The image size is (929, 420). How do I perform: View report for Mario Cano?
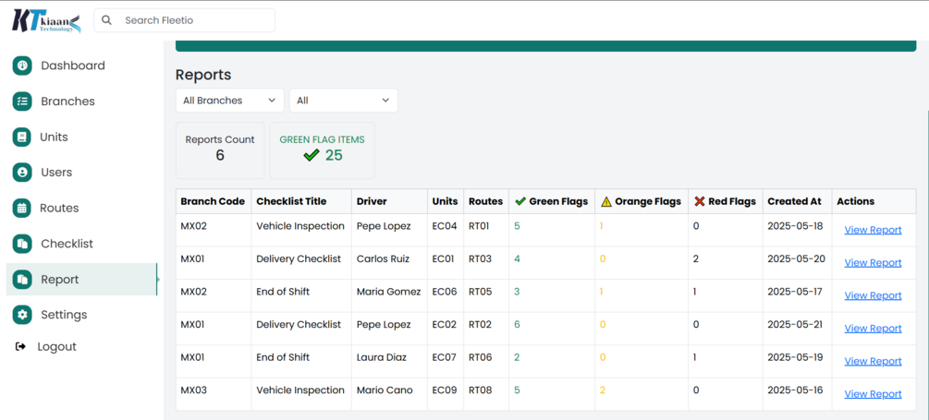873,394
